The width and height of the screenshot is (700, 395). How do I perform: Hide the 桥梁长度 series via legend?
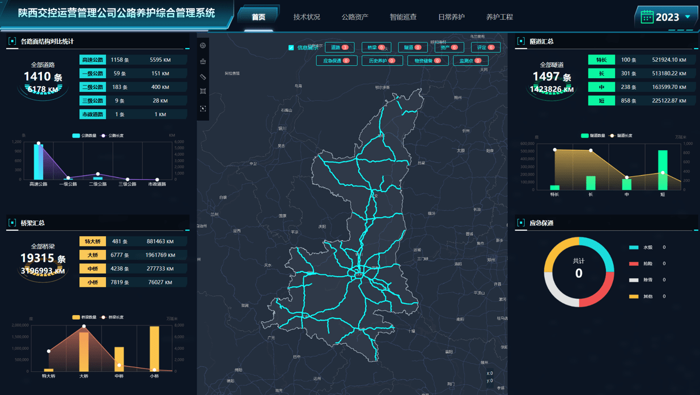tap(112, 317)
